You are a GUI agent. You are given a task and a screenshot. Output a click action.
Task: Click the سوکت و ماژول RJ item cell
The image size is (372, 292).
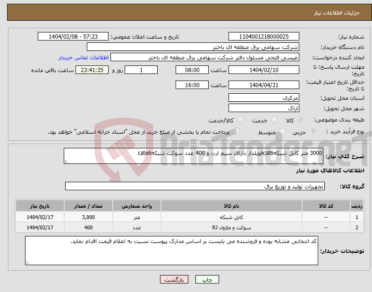point(231,227)
